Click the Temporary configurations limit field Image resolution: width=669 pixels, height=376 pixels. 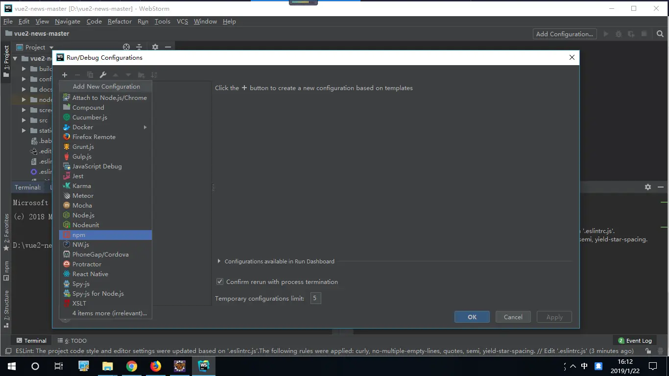point(315,298)
